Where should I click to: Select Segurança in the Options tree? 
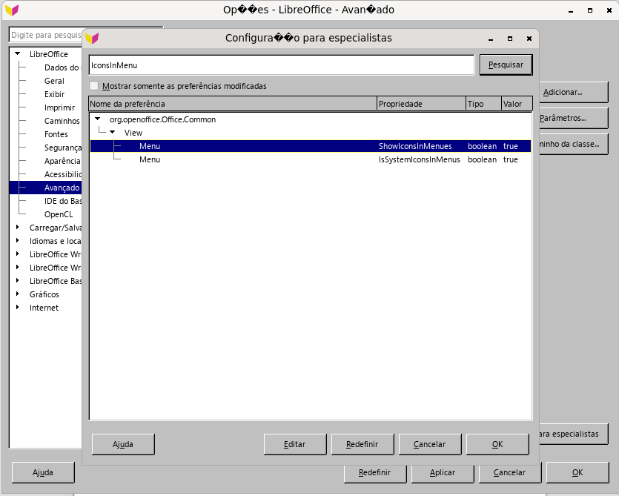[x=63, y=148]
